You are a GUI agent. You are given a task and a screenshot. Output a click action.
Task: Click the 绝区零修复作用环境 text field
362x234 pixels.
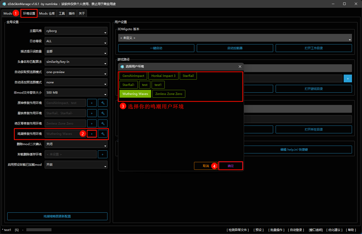click(65, 124)
